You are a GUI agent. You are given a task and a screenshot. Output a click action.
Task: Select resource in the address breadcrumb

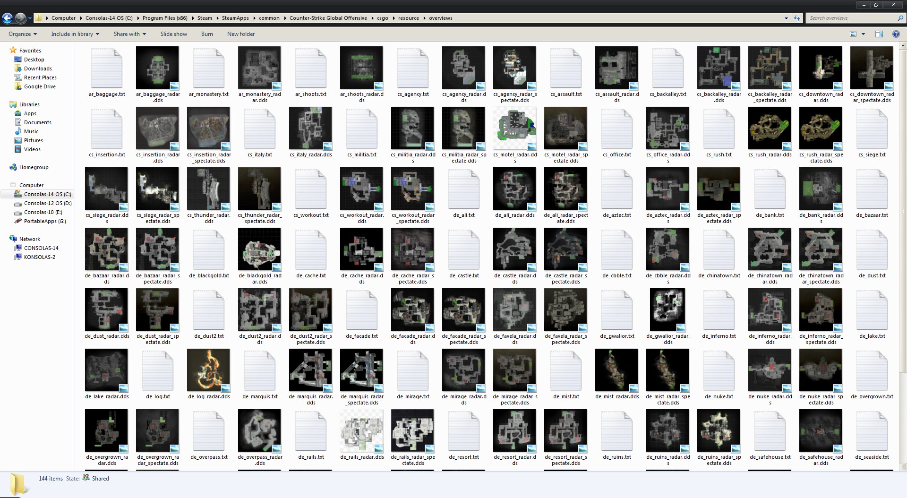click(409, 18)
